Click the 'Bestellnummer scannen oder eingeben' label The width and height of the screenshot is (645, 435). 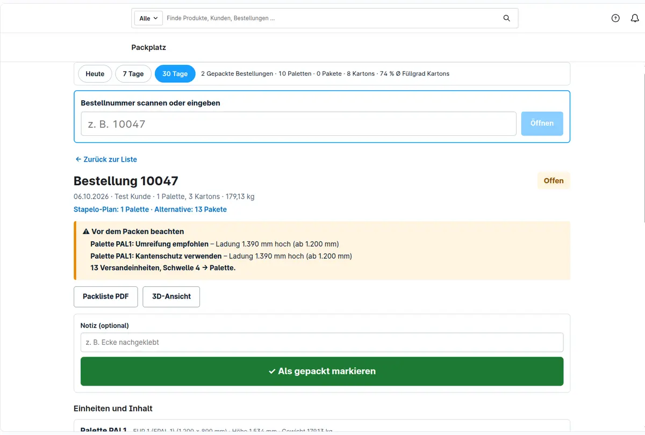coord(150,103)
